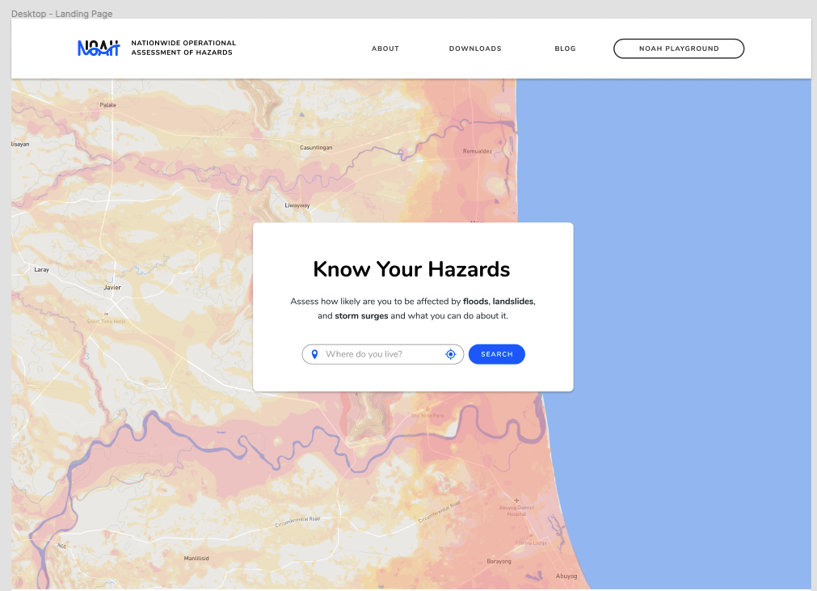
Task: Select the Abuyog label on the map
Action: pos(566,576)
